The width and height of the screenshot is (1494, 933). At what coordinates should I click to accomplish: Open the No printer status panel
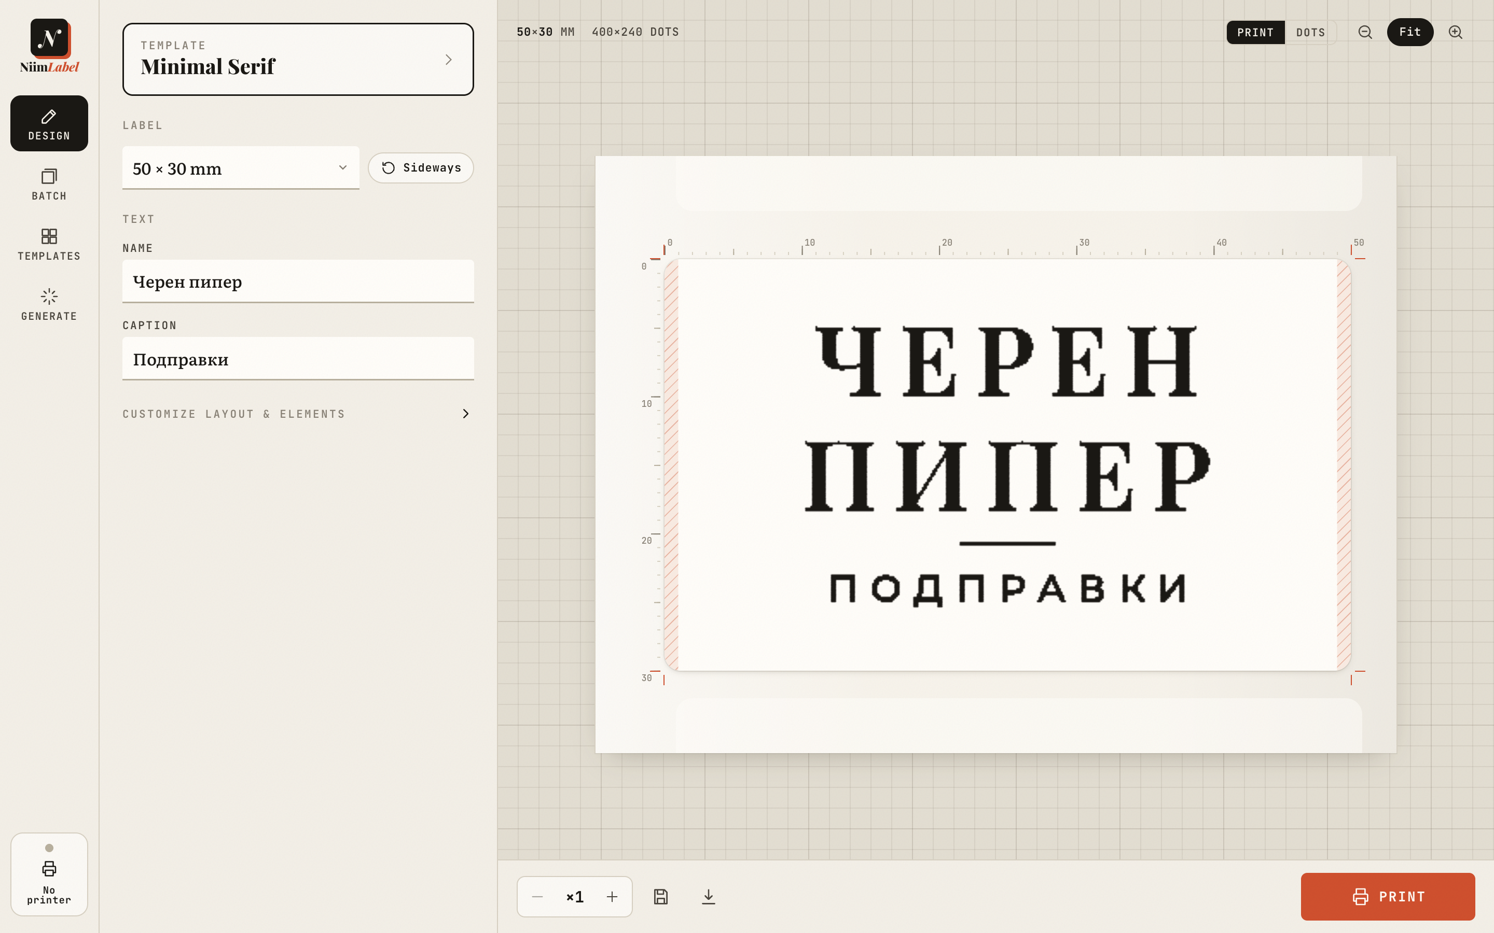(49, 874)
